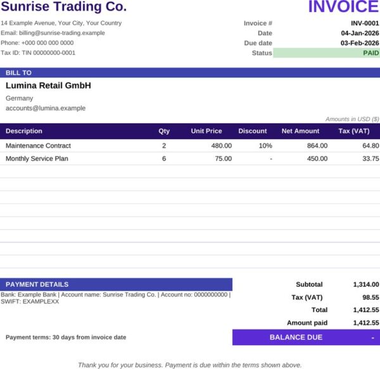Click net amount 450.00
This screenshot has height=369, width=380.
click(x=317, y=159)
